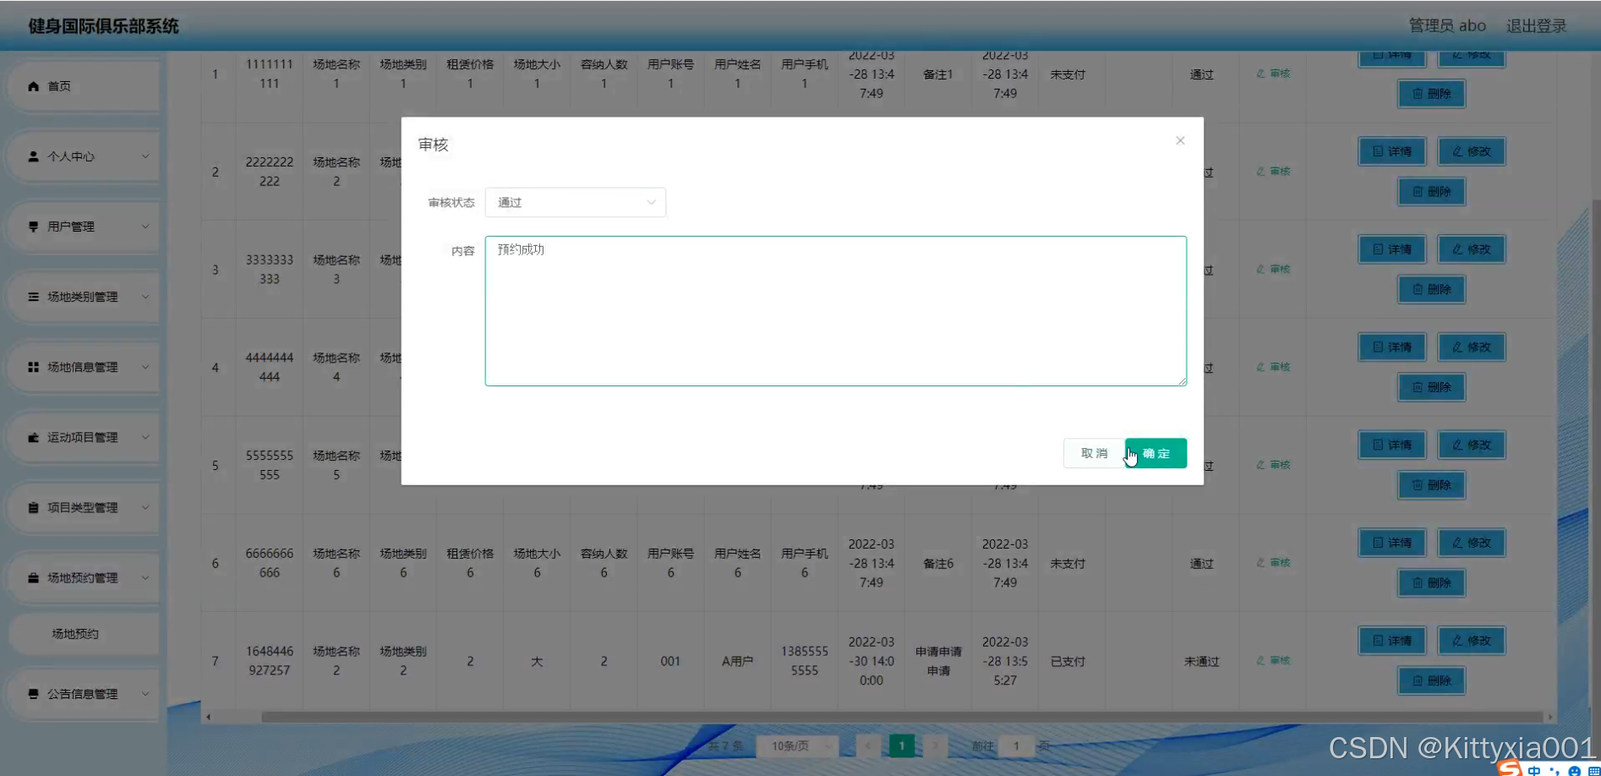Click the 退出登录 link in the header

click(x=1537, y=25)
